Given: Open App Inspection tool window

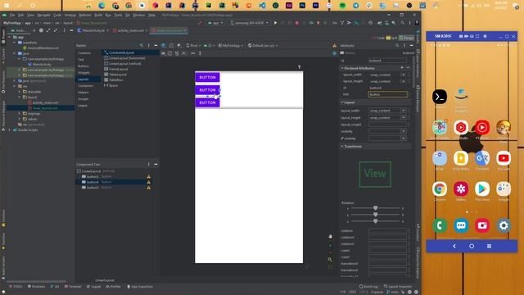Looking at the screenshot, I should point(140,287).
